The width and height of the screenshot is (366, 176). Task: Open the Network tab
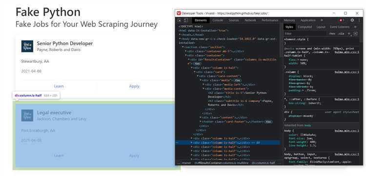pyautogui.click(x=250, y=21)
